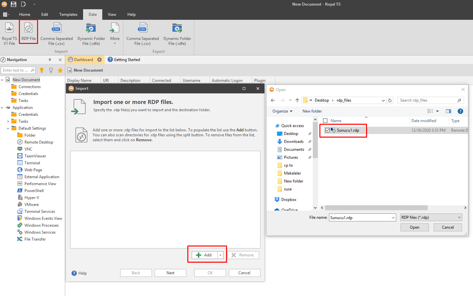Toggle the select-all checkbox beside Name

(325, 121)
